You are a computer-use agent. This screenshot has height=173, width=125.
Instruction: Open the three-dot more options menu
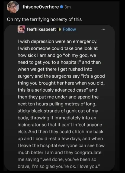(x=104, y=29)
